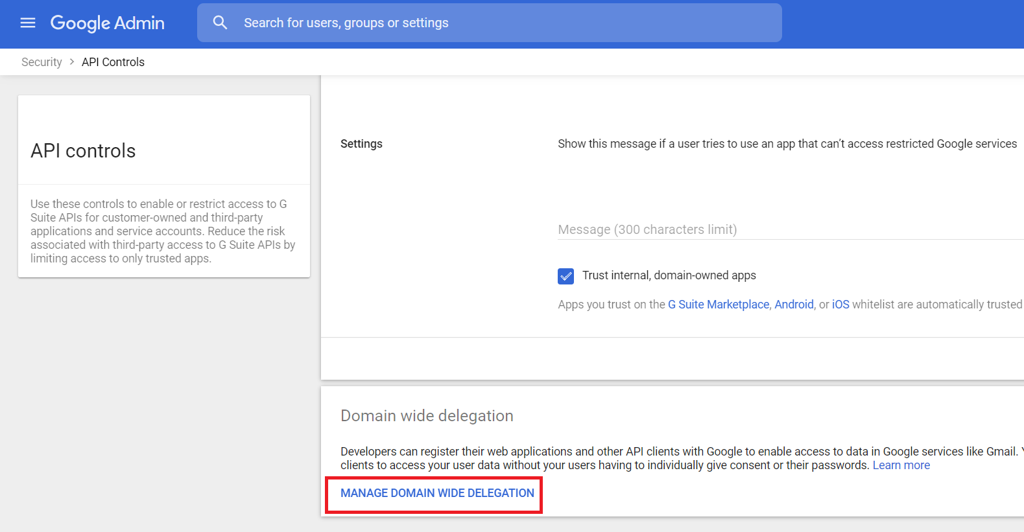Image resolution: width=1024 pixels, height=532 pixels.
Task: Click the breadcrumb chevron separator
Action: click(72, 62)
